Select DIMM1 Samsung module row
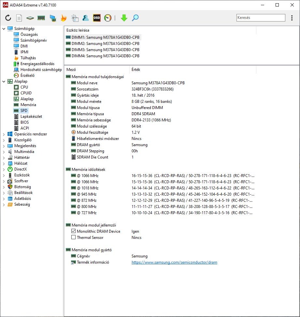 [x=106, y=37]
